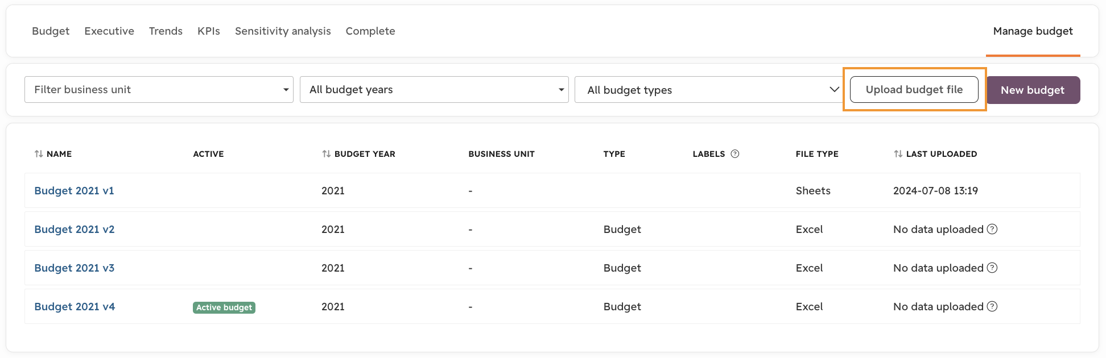Click the BUSINESS UNIT column header
Image resolution: width=1106 pixels, height=358 pixels.
point(501,154)
